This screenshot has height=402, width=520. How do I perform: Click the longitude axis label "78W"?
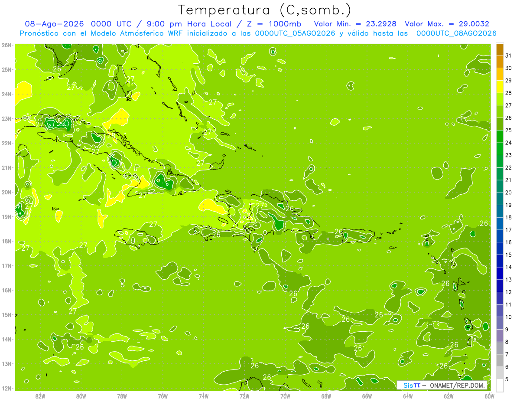[x=122, y=396]
